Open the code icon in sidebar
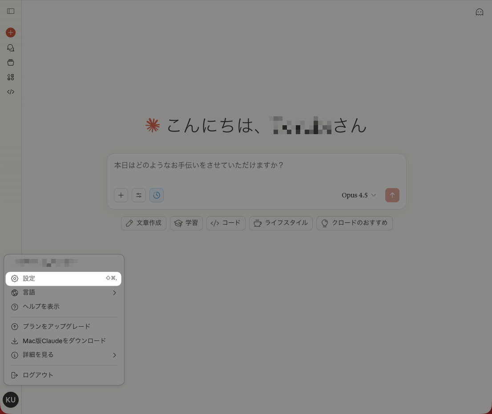This screenshot has height=414, width=492. (x=11, y=92)
